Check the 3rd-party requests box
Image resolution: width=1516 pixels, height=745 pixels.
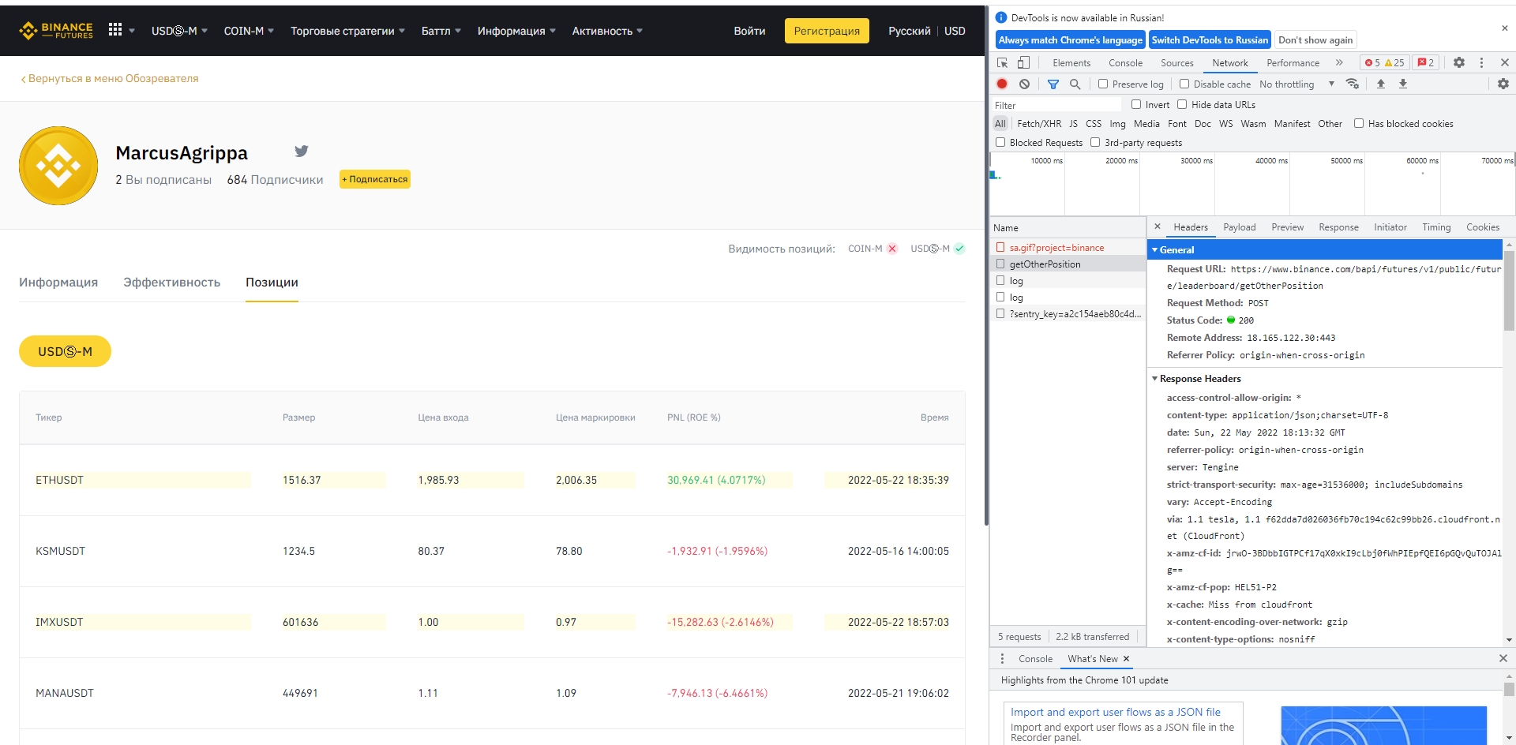[1095, 142]
